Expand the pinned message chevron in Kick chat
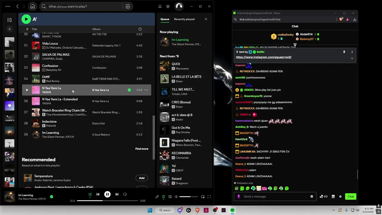 [352, 58]
